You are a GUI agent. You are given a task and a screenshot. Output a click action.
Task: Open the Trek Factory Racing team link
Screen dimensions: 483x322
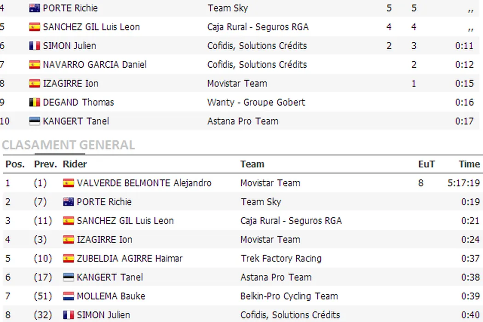pyautogui.click(x=281, y=259)
